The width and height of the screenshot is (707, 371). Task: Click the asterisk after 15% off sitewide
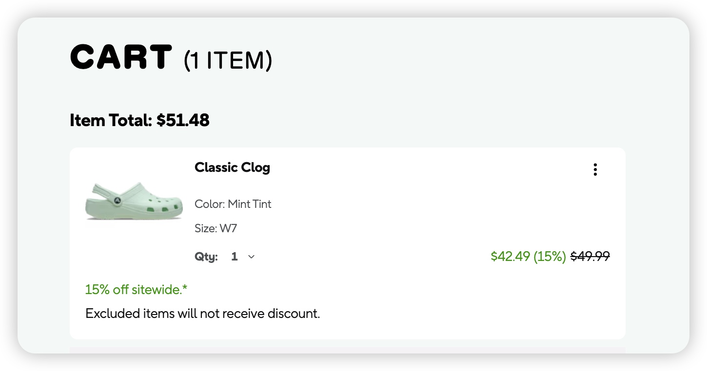pyautogui.click(x=185, y=289)
